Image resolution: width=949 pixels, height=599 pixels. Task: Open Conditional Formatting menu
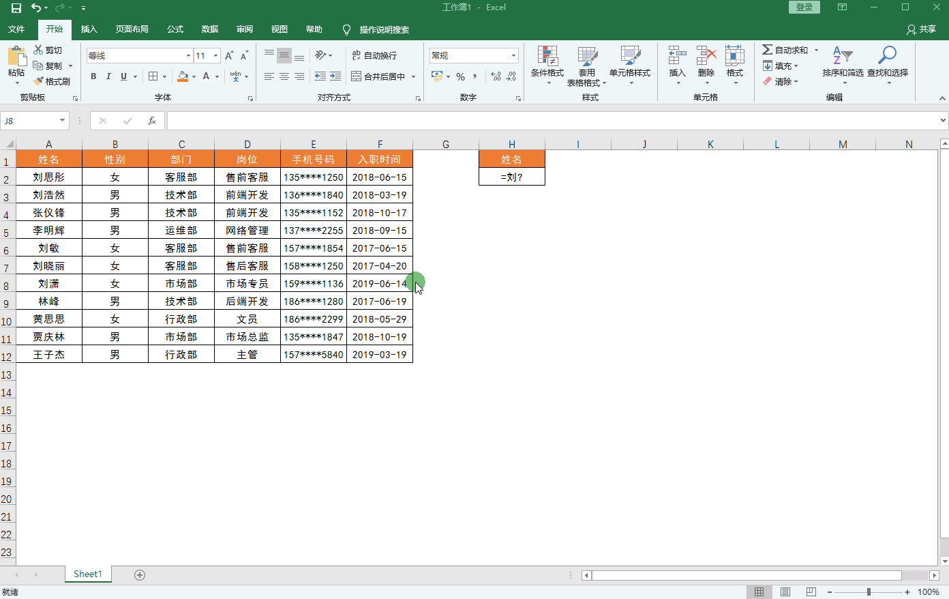coord(547,62)
